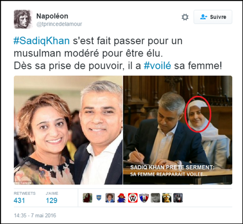
Task: Open the #voilé hashtag
Action: click(x=157, y=66)
